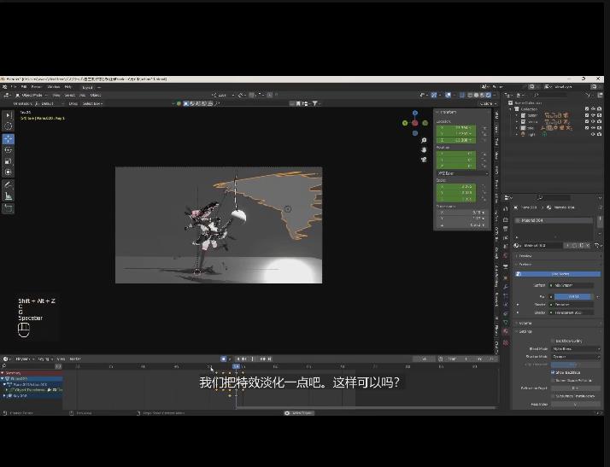The image size is (610, 467).
Task: Click the pan hand icon in viewport
Action: (x=424, y=151)
